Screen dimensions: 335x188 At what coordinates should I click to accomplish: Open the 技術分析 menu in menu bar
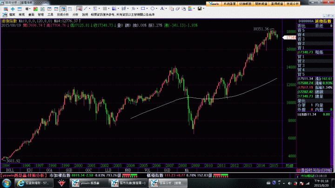[x=63, y=14]
